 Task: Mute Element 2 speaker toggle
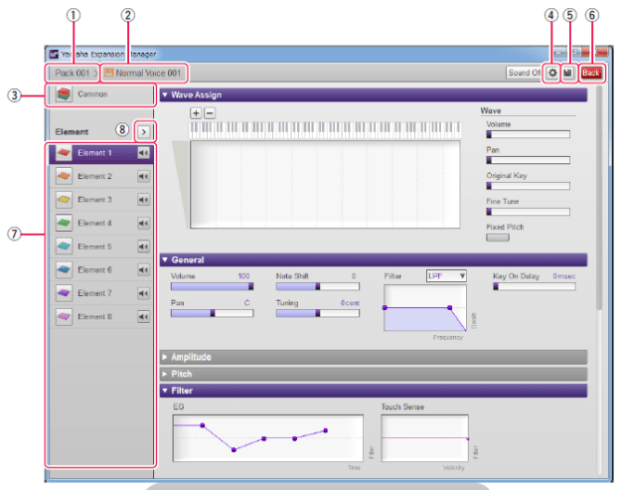pos(143,176)
